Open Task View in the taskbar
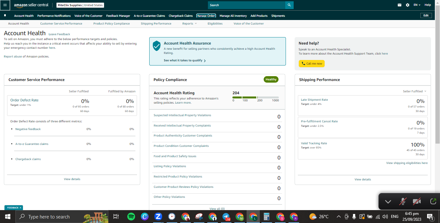 pos(116,217)
